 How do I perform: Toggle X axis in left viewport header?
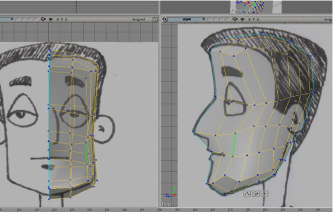(x=57, y=19)
